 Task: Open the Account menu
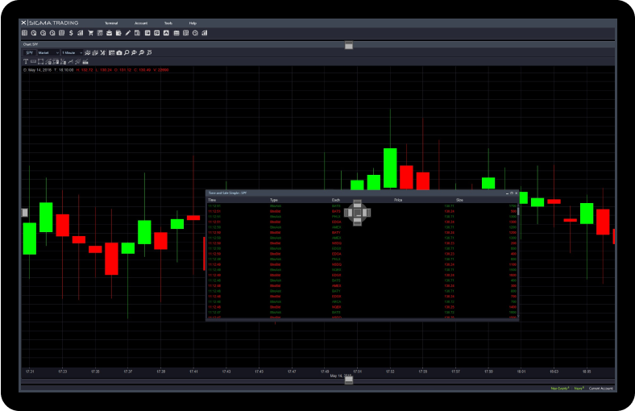pyautogui.click(x=141, y=23)
